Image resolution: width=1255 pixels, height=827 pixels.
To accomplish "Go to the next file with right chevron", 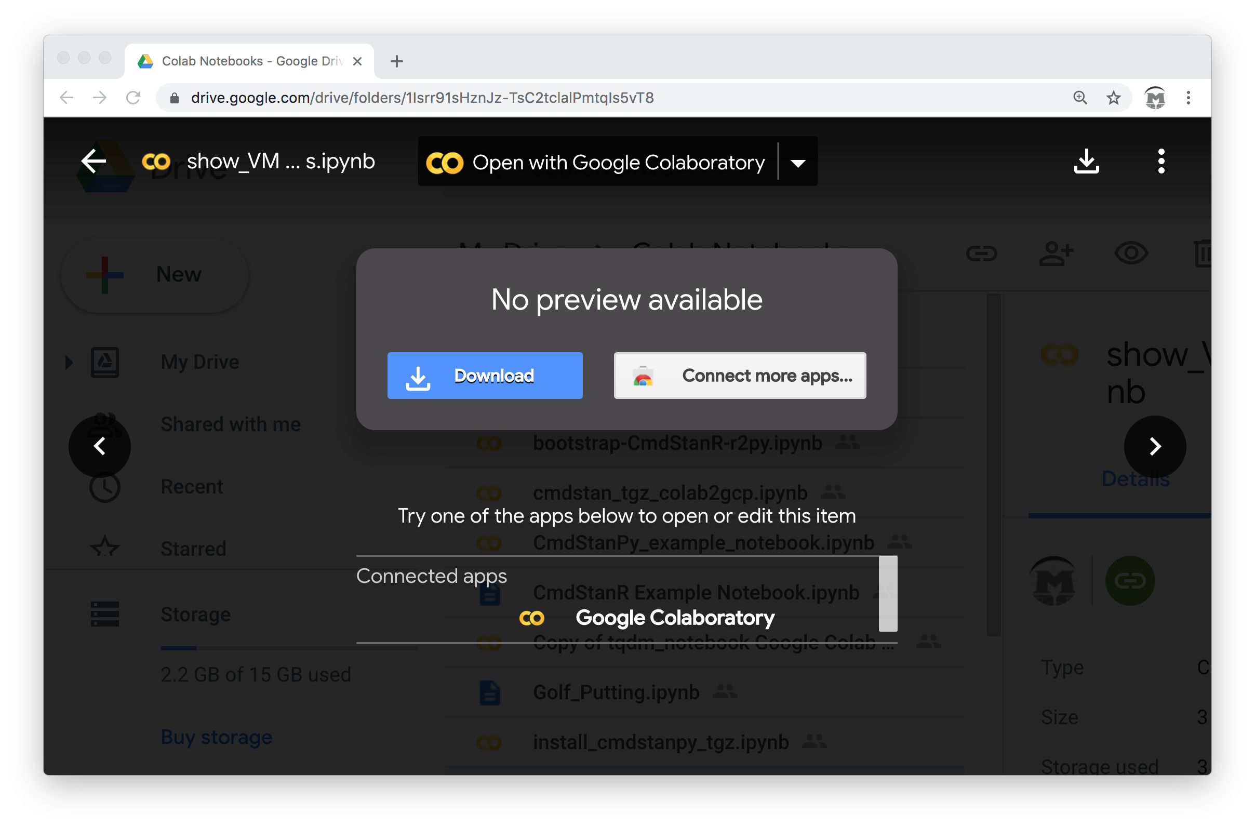I will 1155,446.
